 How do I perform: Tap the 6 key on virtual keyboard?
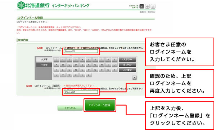point(95,59)
